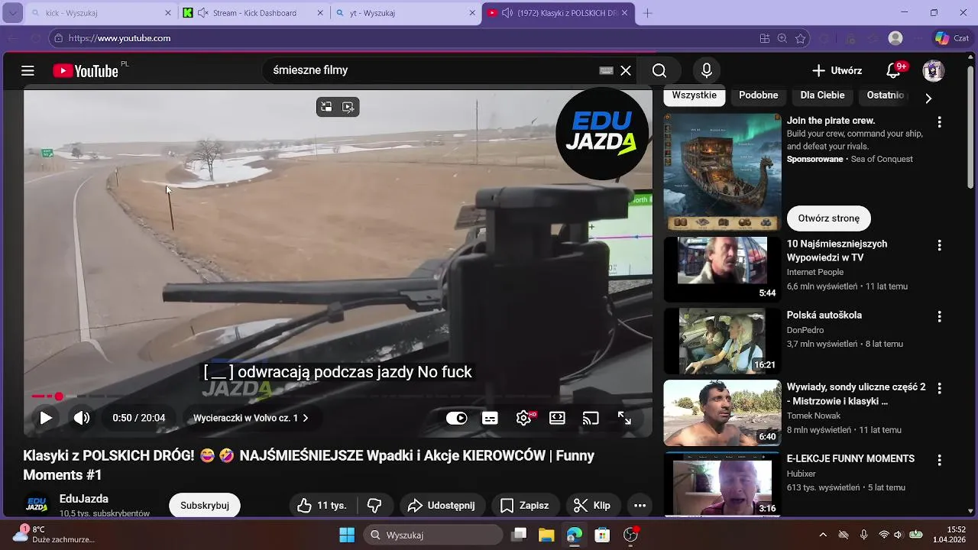The height and width of the screenshot is (550, 978).
Task: Select the Dla Ciebie filter chip
Action: (822, 95)
